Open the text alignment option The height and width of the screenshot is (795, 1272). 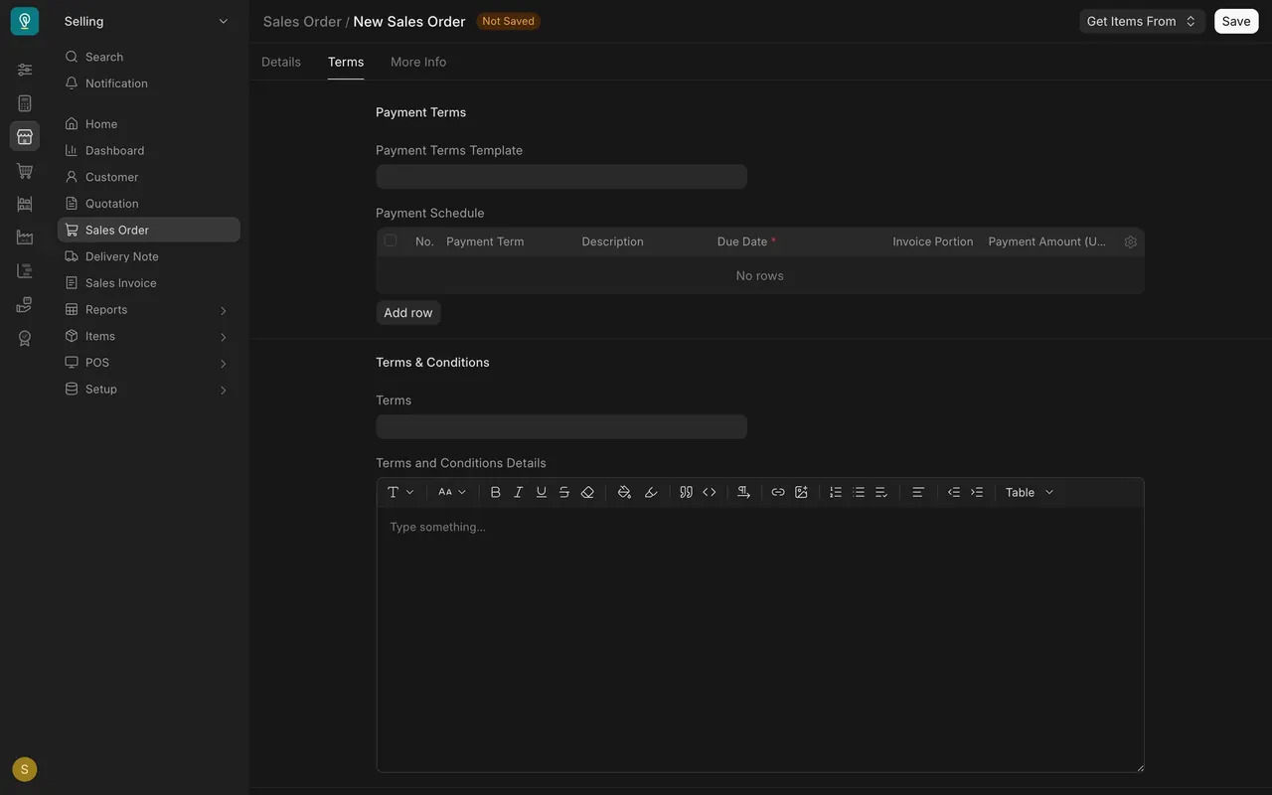pos(918,492)
